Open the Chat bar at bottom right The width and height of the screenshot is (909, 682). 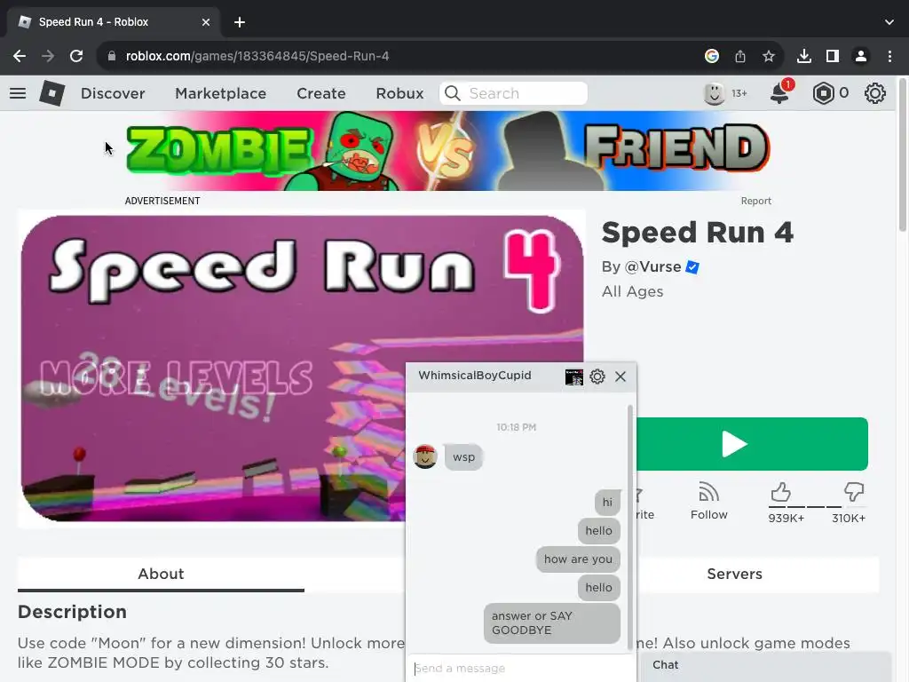pyautogui.click(x=765, y=666)
